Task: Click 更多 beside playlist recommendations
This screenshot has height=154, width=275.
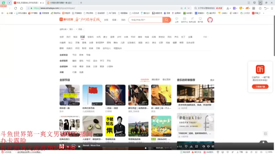Action: (212, 80)
